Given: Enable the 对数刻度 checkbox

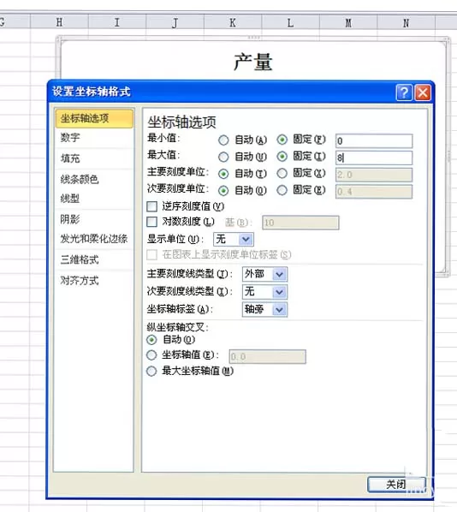Looking at the screenshot, I should (151, 222).
